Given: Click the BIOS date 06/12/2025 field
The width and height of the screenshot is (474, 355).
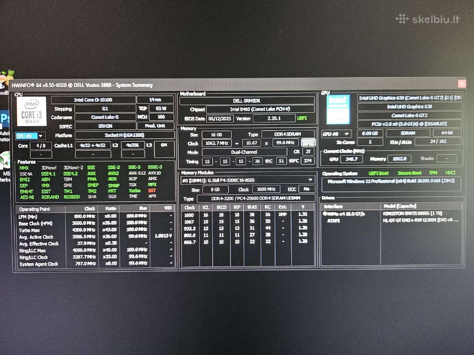Looking at the screenshot, I should point(220,118).
